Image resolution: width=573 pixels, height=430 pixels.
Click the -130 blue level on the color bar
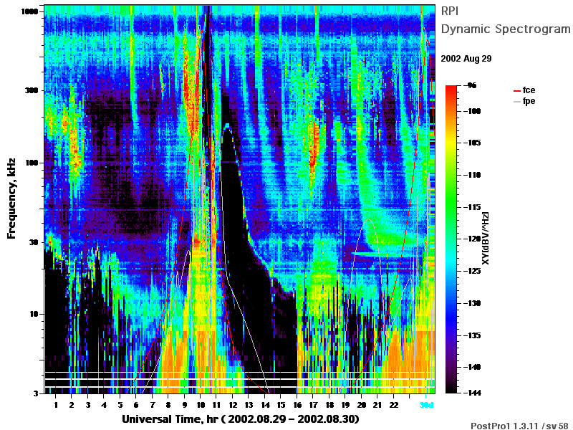click(x=451, y=303)
